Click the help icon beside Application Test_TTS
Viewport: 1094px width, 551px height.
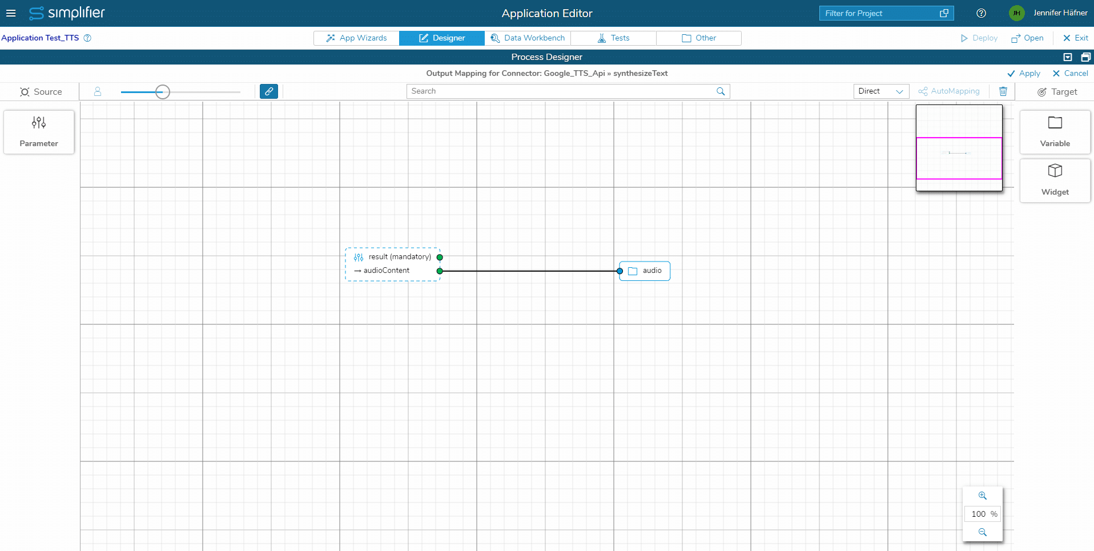(87, 38)
